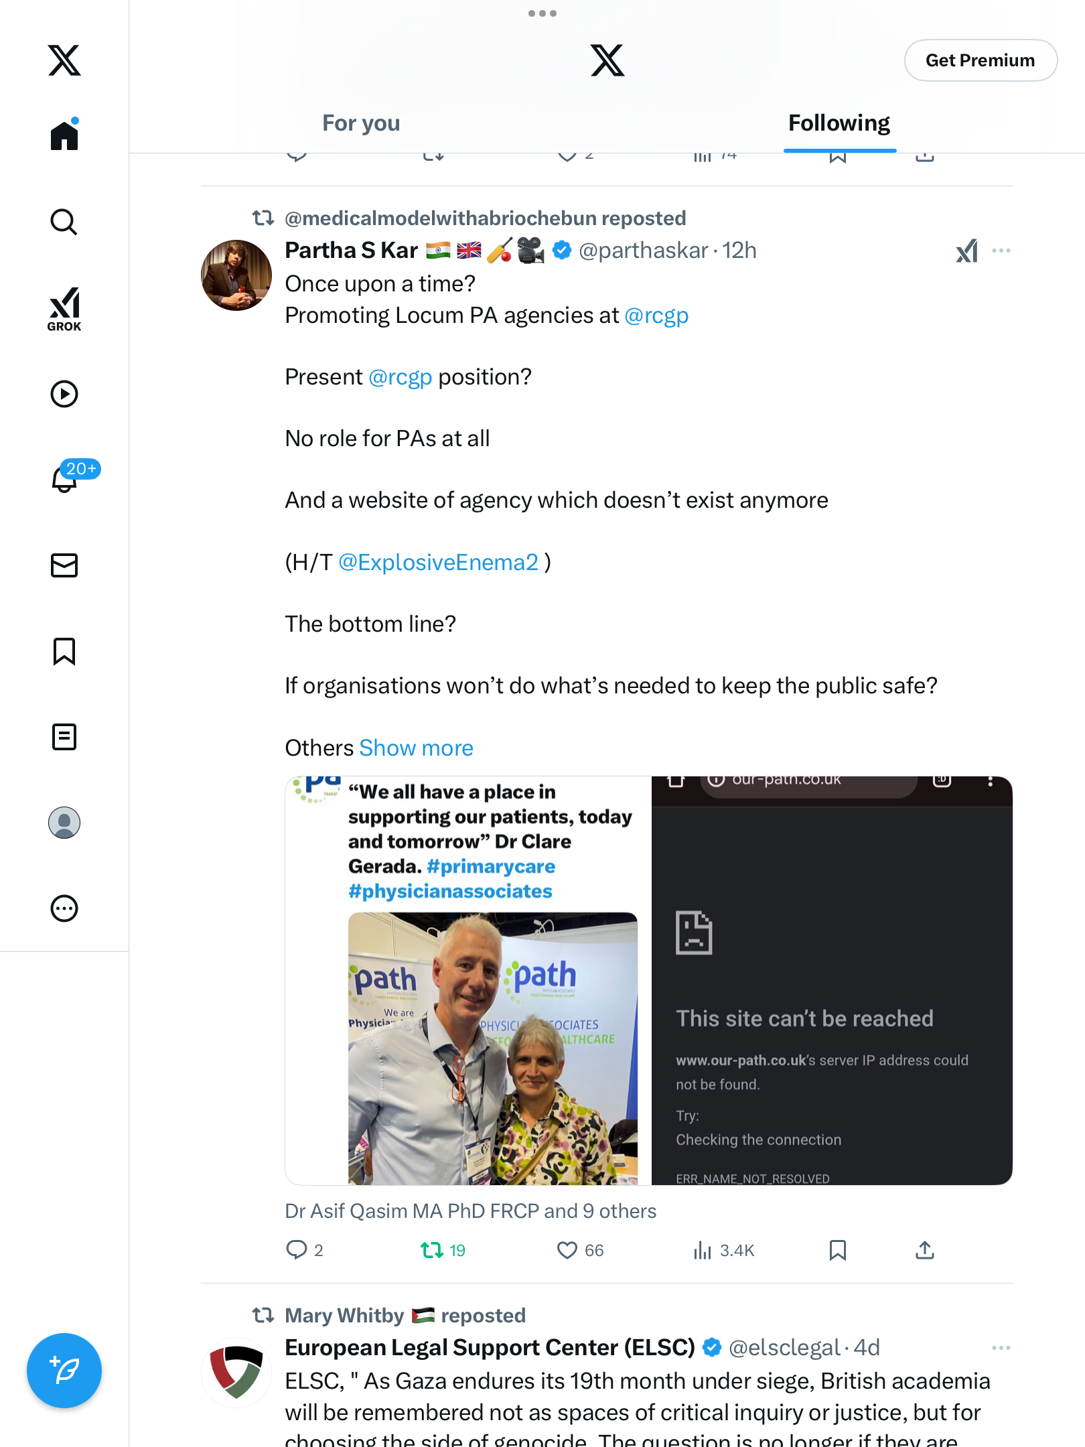This screenshot has width=1085, height=1447.
Task: Expand the More circle menu in sidebar
Action: tap(64, 908)
